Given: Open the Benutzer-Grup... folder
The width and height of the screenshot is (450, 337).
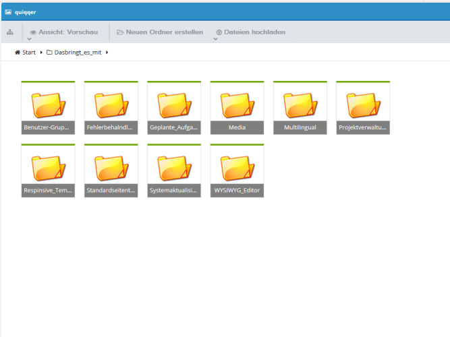Looking at the screenshot, I should (x=48, y=108).
